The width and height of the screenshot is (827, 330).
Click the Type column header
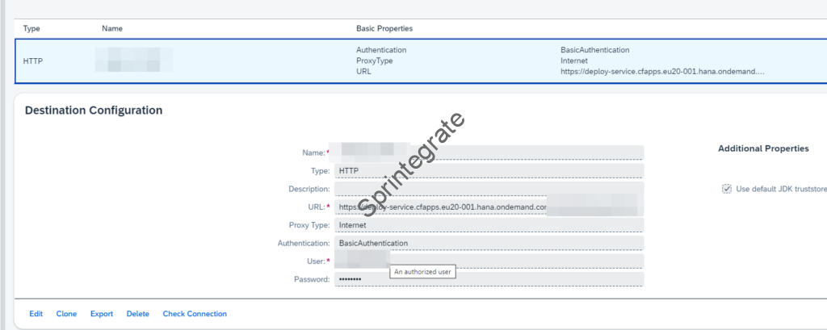(x=32, y=28)
